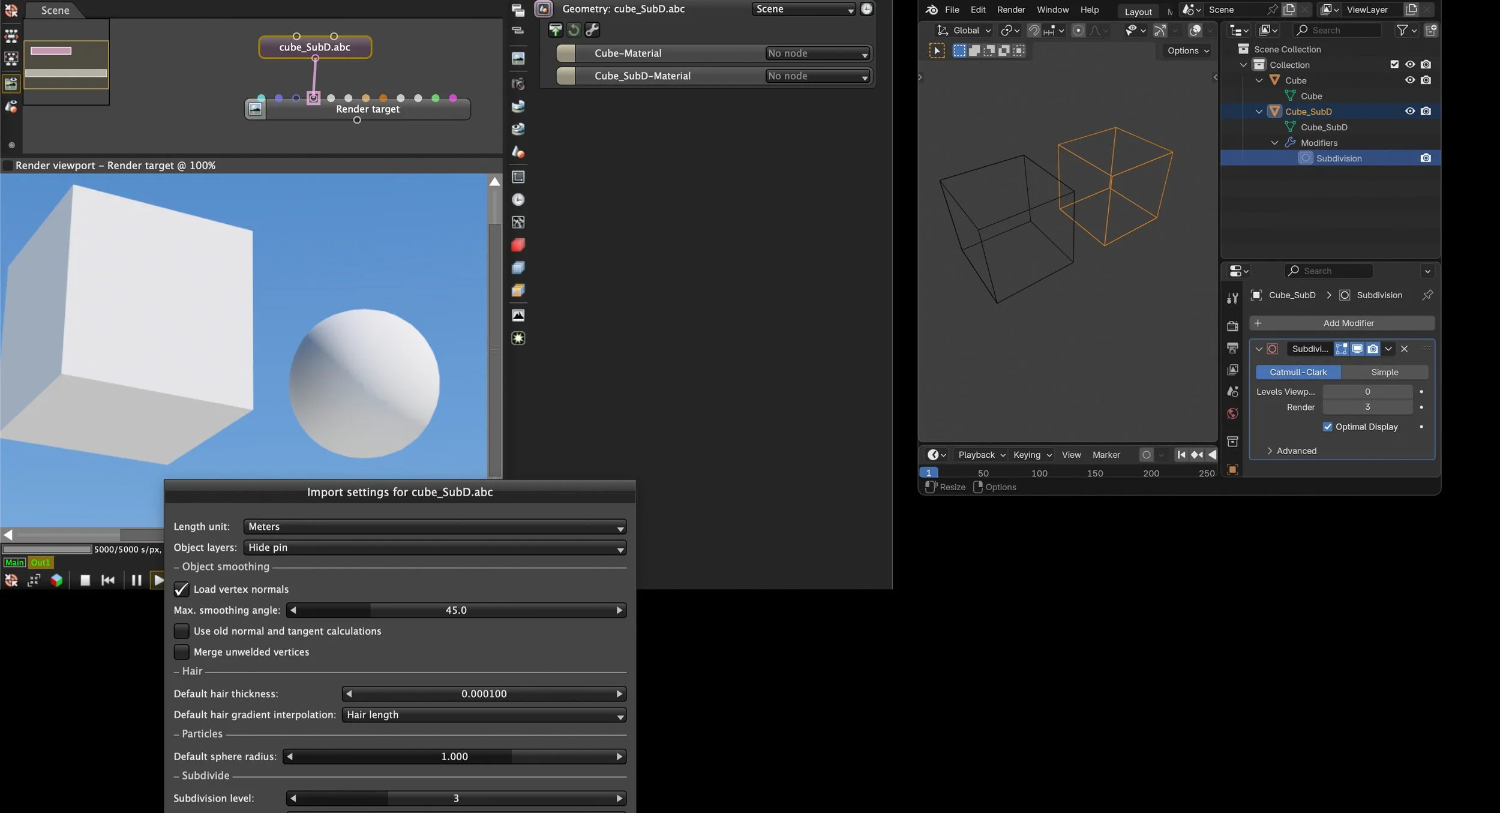Screen dimensions: 1500x813
Task: Jump to first frame in timeline
Action: (x=1181, y=455)
